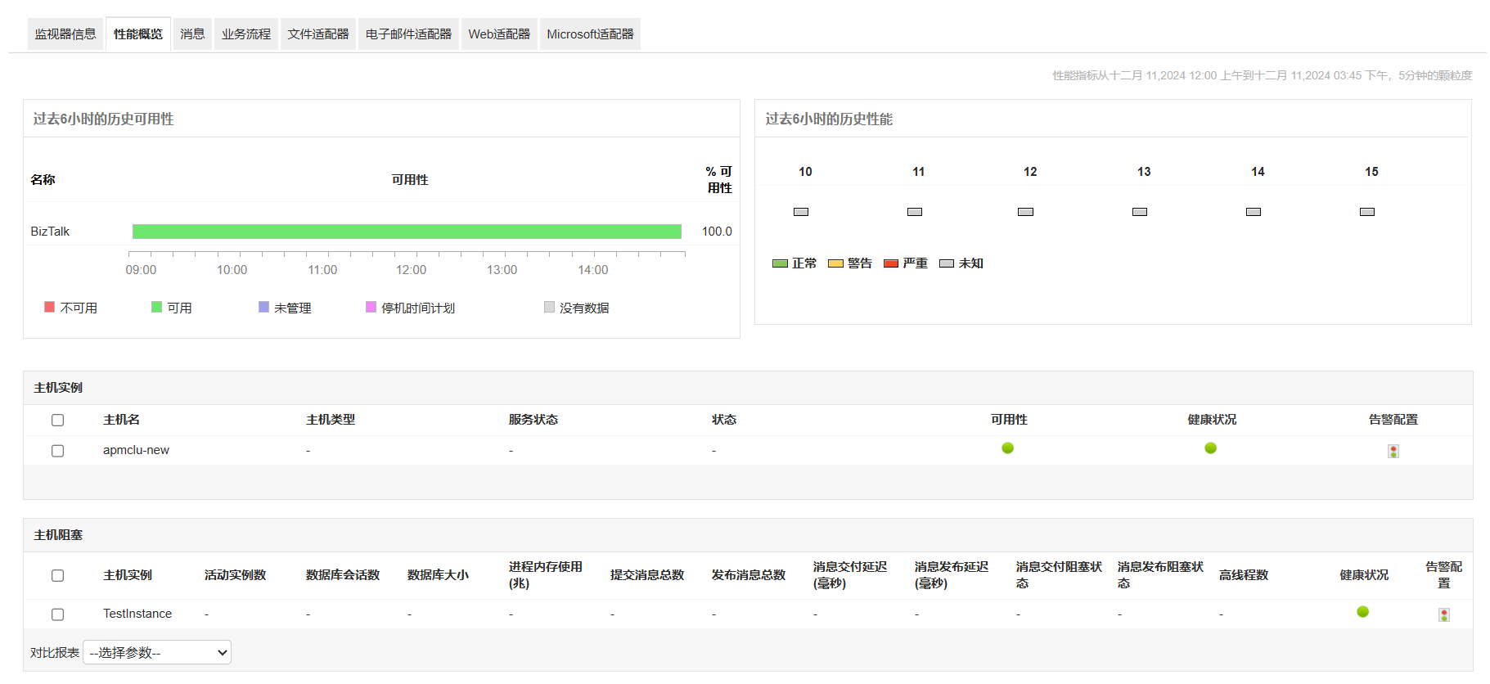1490x684 pixels.
Task: Click the hour 10 performance status marker
Action: click(x=800, y=212)
